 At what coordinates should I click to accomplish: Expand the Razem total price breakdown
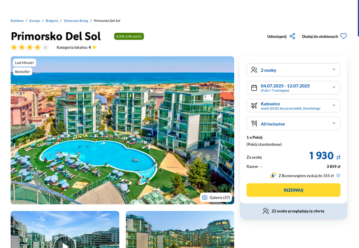(254, 166)
